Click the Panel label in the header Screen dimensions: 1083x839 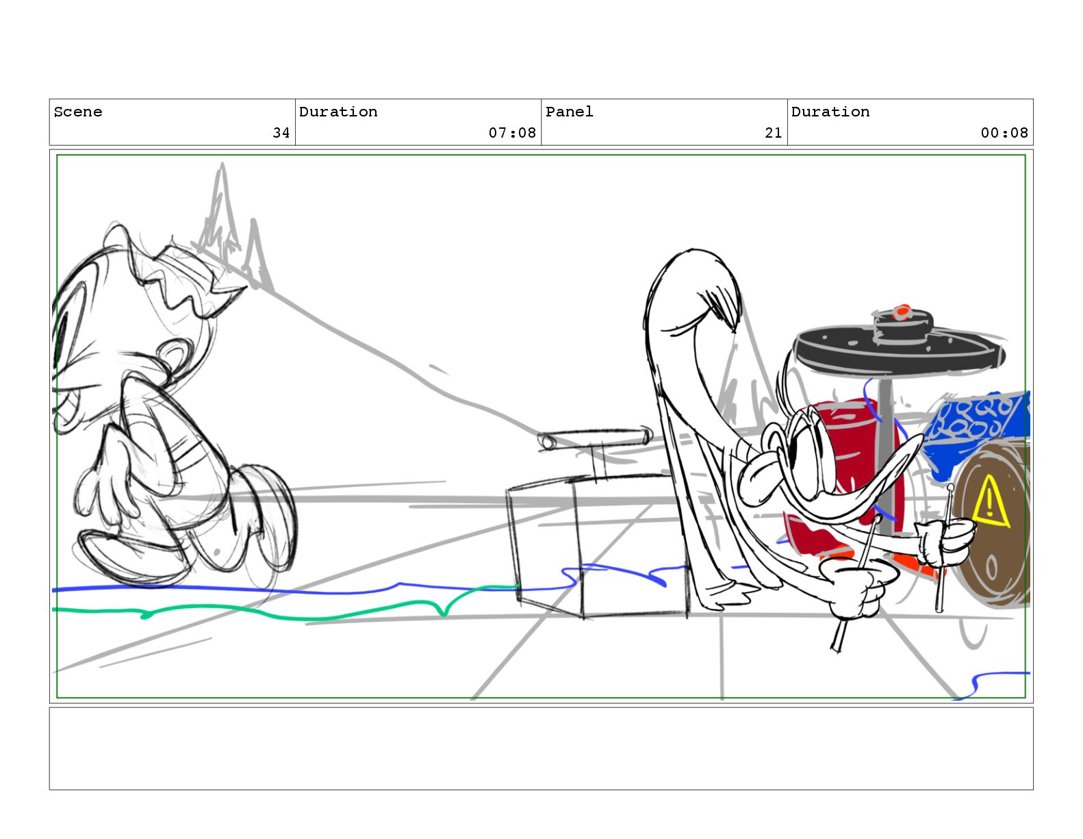pos(570,112)
